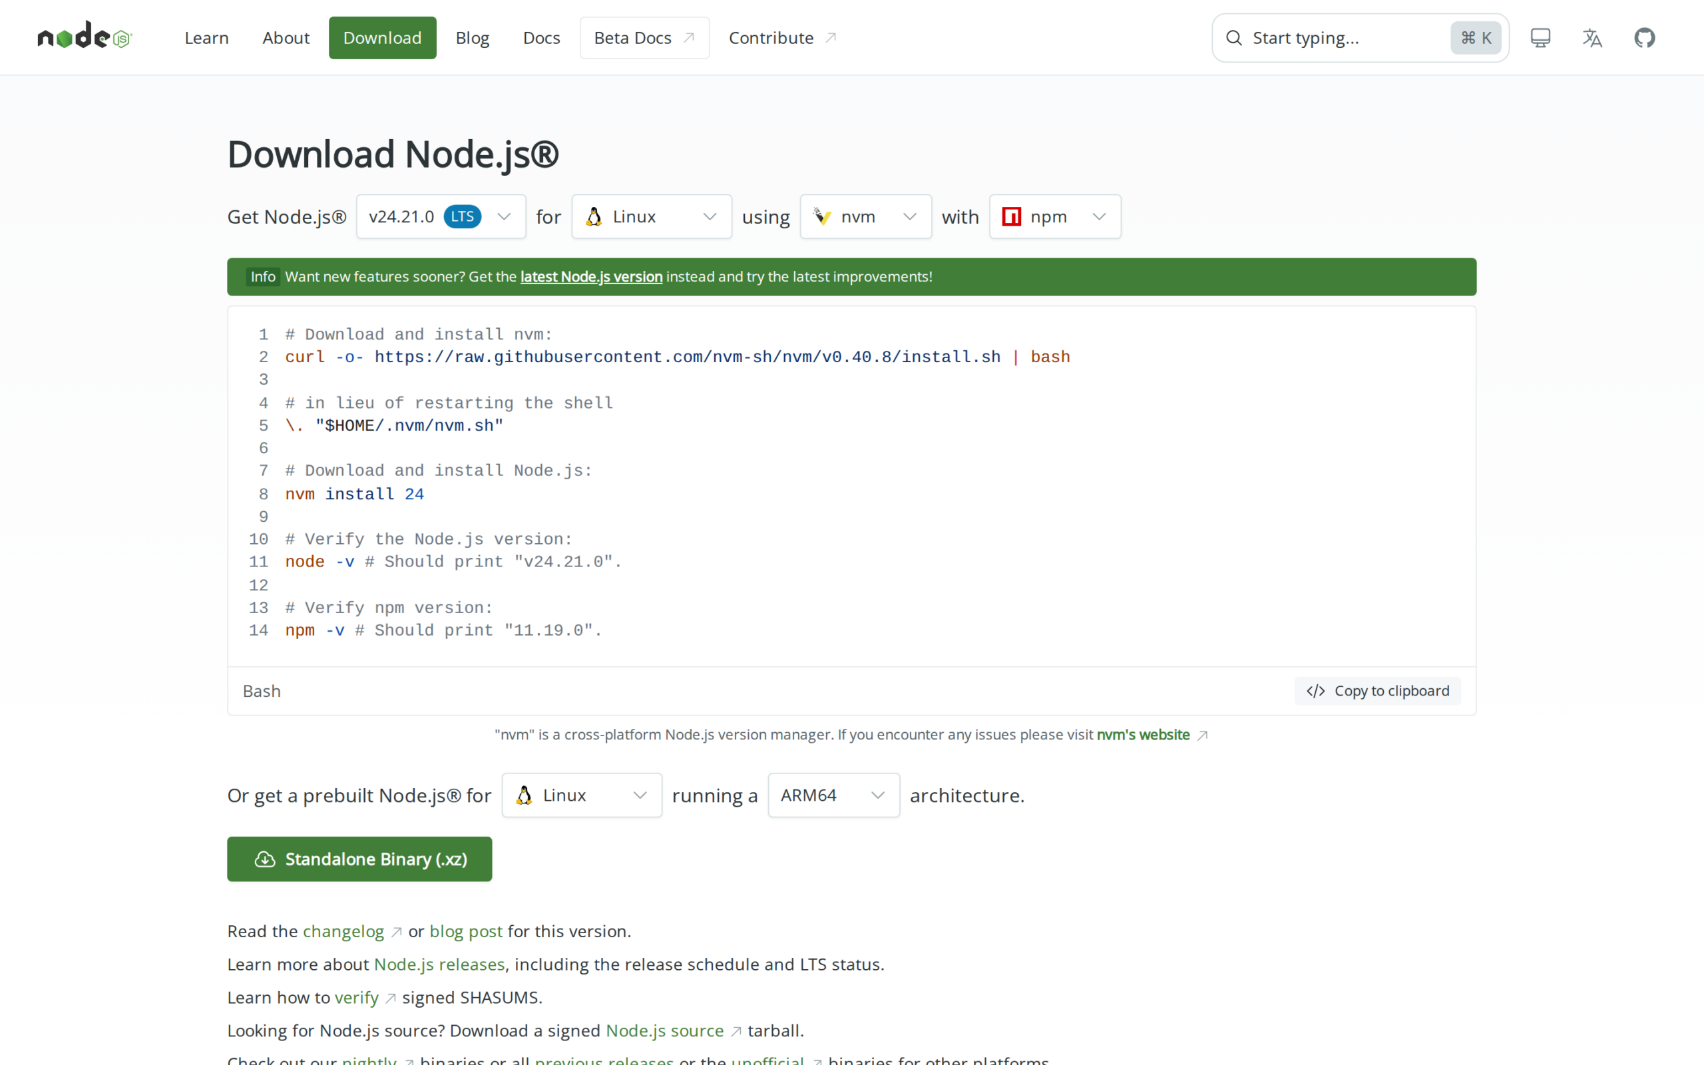
Task: Click the curl install command line
Action: 678,357
